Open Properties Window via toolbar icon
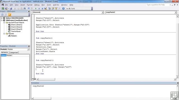Image resolution: width=179 pixels, height=100 pixels. pos(53,9)
